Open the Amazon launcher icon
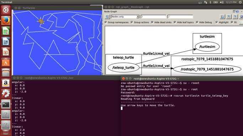 point(6,83)
